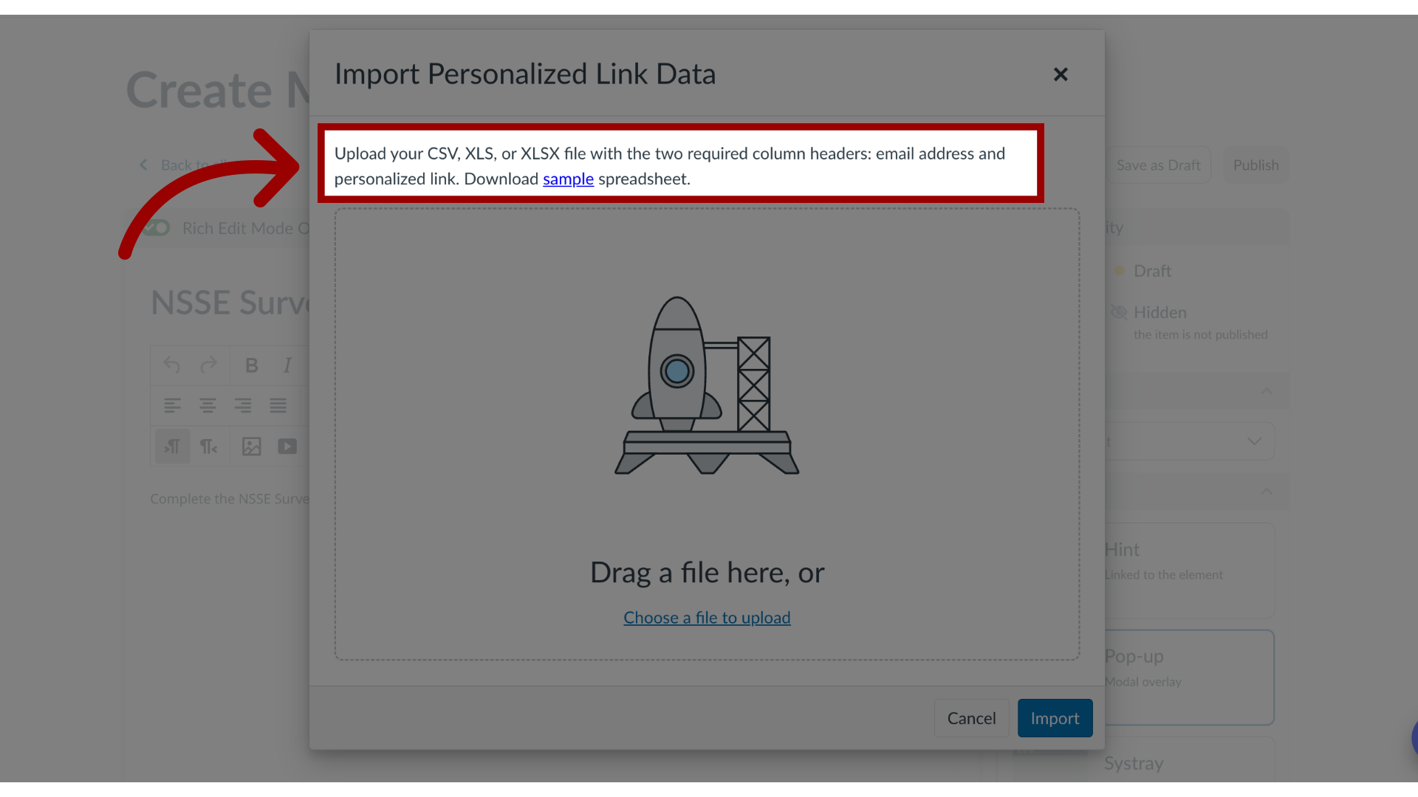
Task: Click the left-align text icon
Action: pyautogui.click(x=172, y=405)
